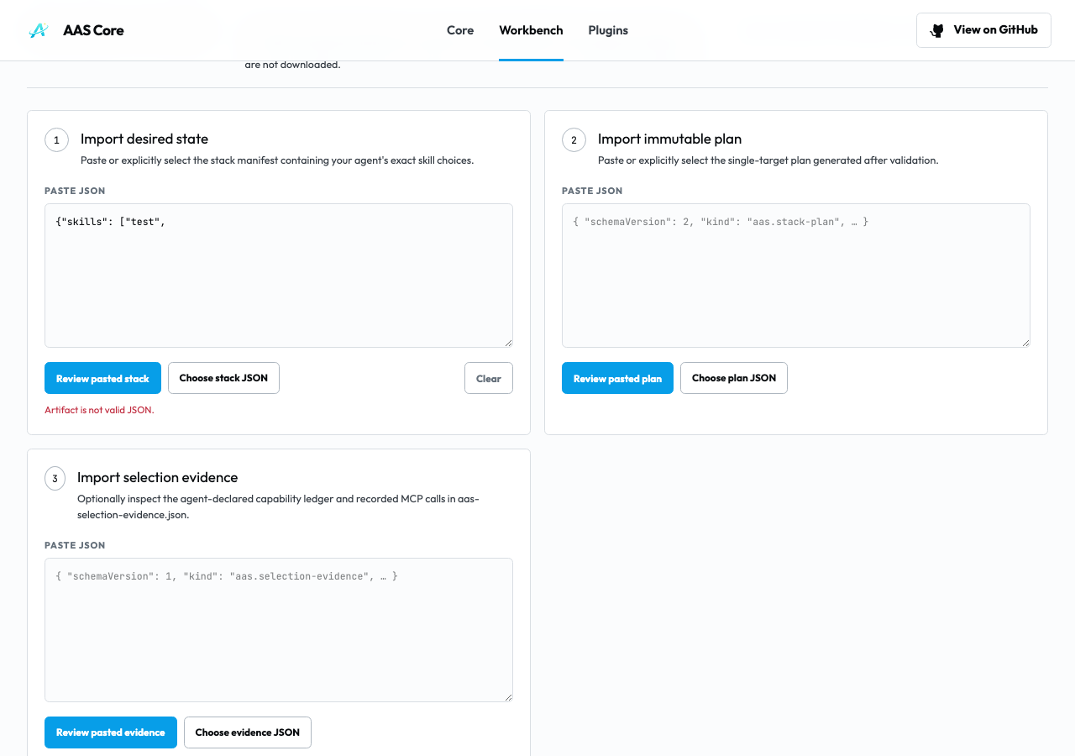
Task: Click the Review pasted evidence button
Action: tap(111, 732)
